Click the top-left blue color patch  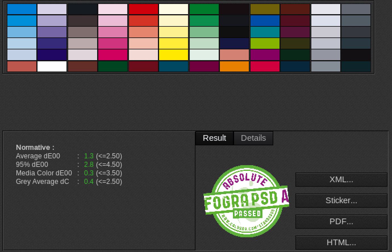22,9
